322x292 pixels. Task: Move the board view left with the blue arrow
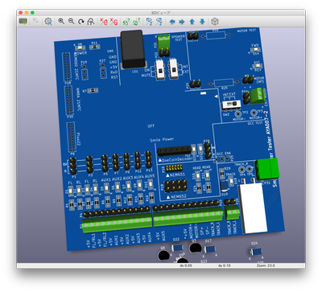pos(172,22)
